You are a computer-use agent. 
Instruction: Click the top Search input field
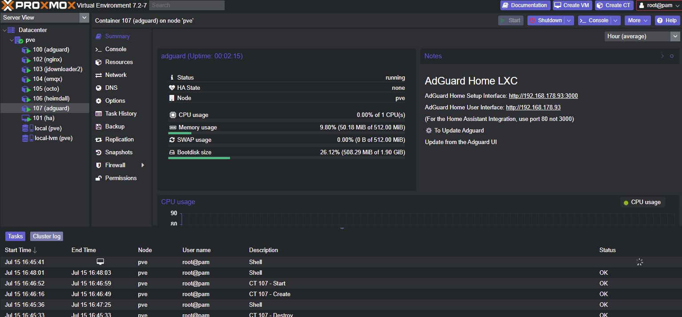[187, 5]
